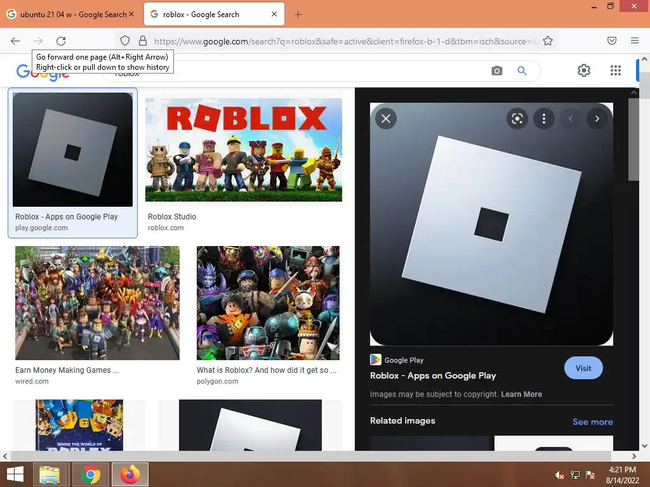The width and height of the screenshot is (650, 487).
Task: Click the horizontal scrollbar left arrow
Action: point(4,456)
